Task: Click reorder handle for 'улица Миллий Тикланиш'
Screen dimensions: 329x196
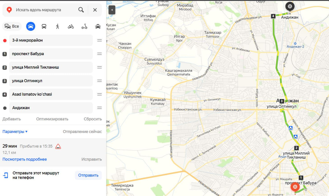Action: tap(99, 67)
